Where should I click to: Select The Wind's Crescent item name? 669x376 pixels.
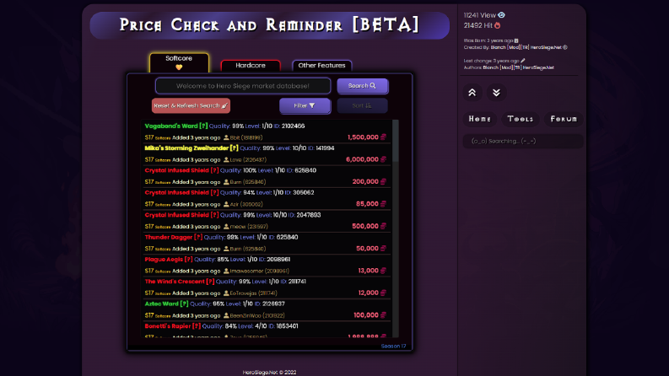[175, 282]
